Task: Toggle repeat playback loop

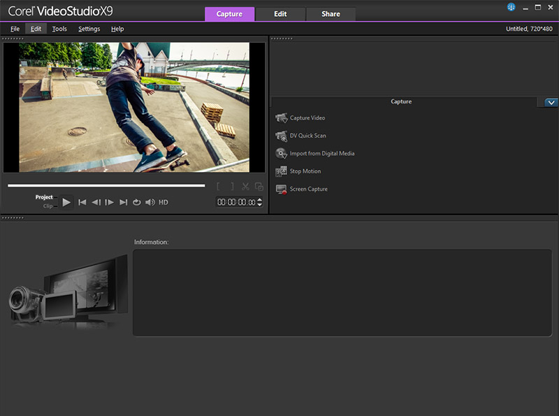Action: (x=136, y=202)
